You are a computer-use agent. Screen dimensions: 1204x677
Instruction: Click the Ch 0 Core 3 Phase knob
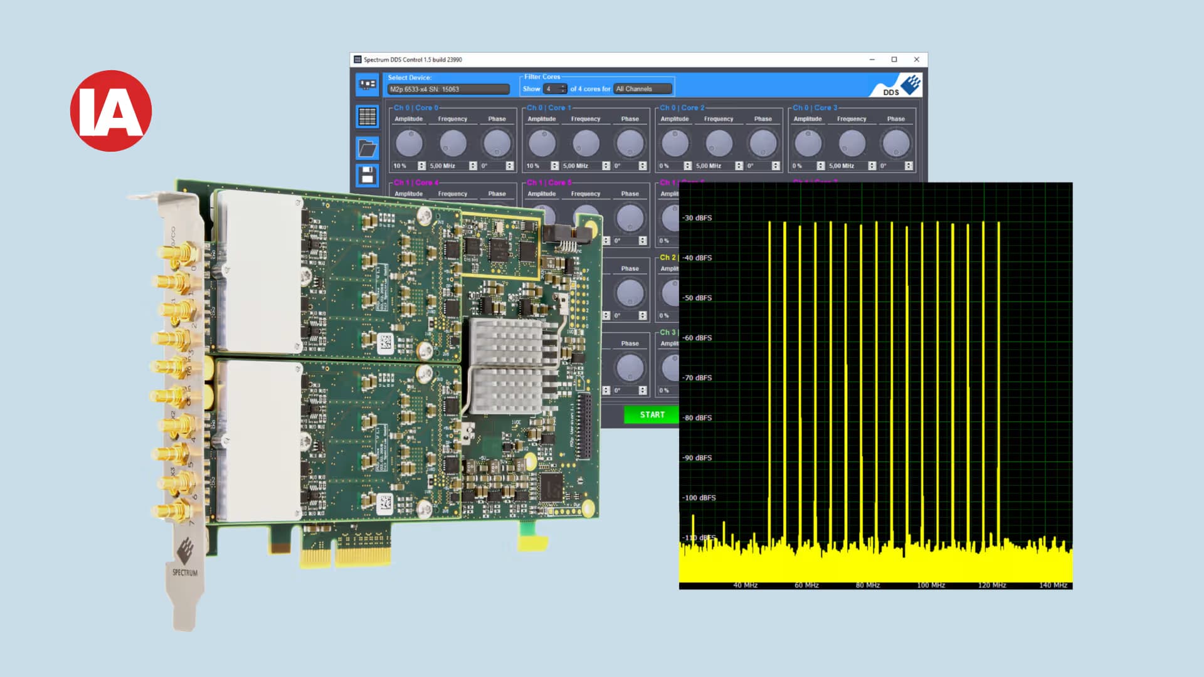[896, 144]
